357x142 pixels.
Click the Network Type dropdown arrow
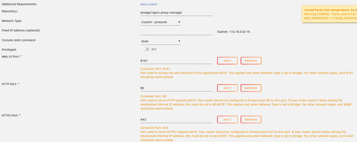tap(179, 22)
